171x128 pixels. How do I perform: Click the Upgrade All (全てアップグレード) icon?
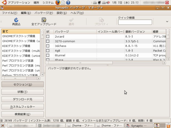tap(44, 20)
